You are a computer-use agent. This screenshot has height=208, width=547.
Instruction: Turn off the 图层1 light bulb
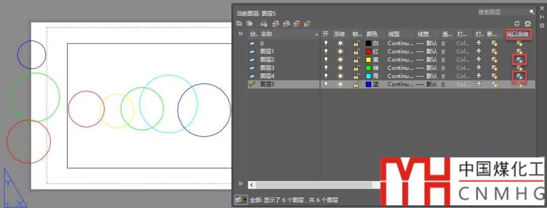(326, 52)
